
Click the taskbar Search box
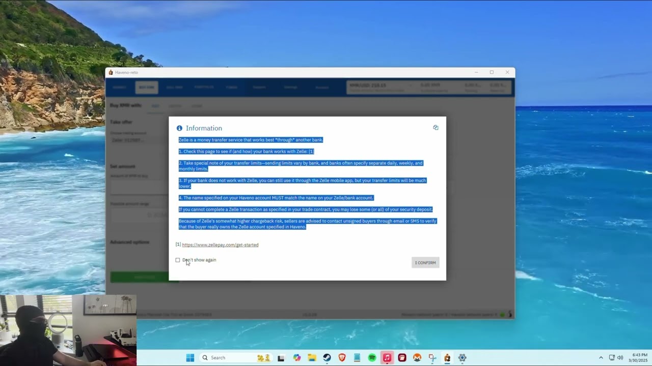236,358
